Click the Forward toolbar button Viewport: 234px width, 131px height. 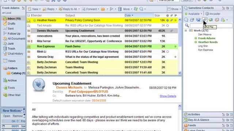click(89, 9)
